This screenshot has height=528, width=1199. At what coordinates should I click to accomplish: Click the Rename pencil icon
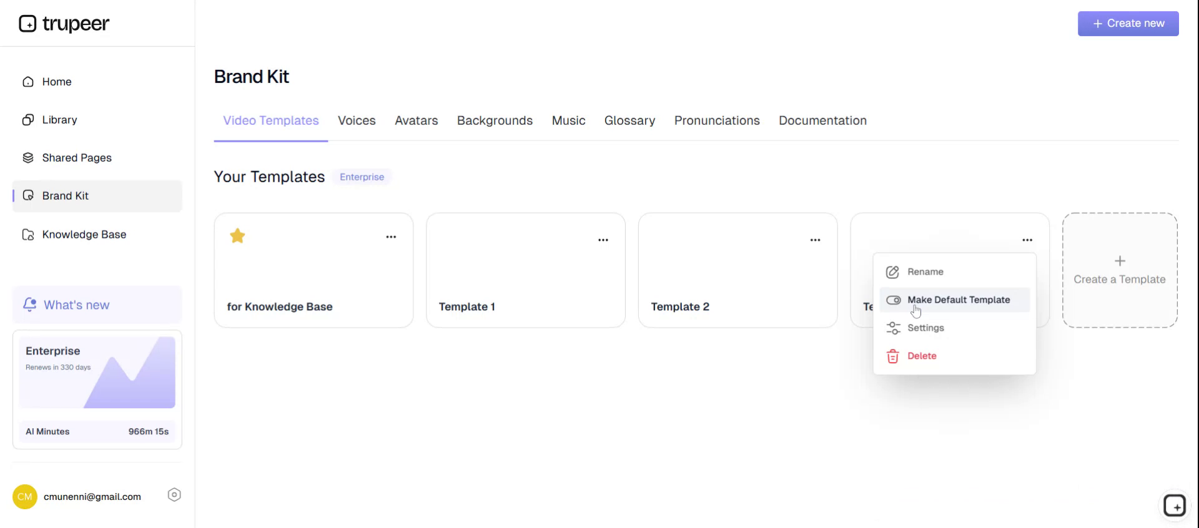click(893, 272)
